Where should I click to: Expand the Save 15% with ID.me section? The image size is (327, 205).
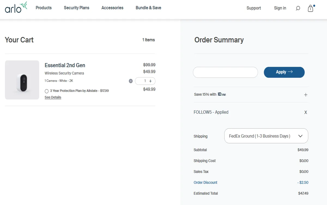coord(305,95)
